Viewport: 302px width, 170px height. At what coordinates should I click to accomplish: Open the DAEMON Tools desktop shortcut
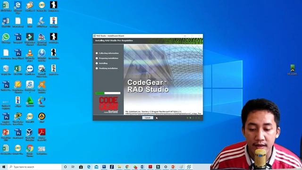[42, 55]
